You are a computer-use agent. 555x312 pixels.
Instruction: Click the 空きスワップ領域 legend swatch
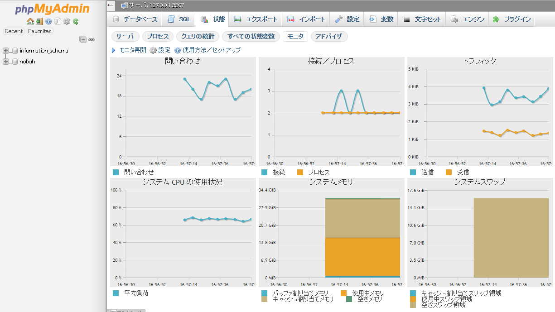click(x=413, y=305)
